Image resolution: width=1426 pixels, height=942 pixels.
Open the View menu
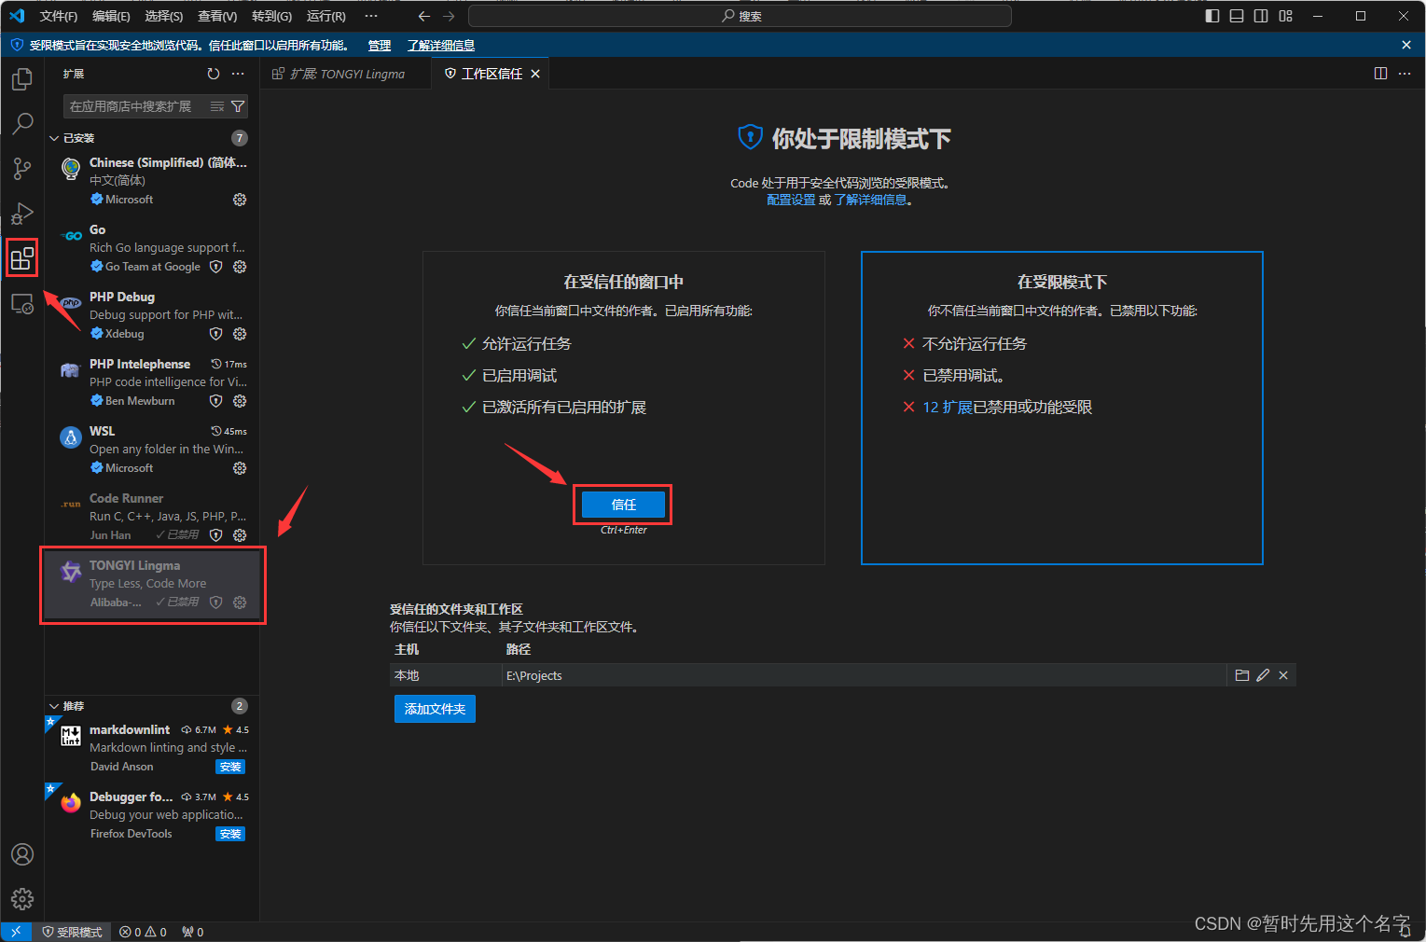pos(217,16)
